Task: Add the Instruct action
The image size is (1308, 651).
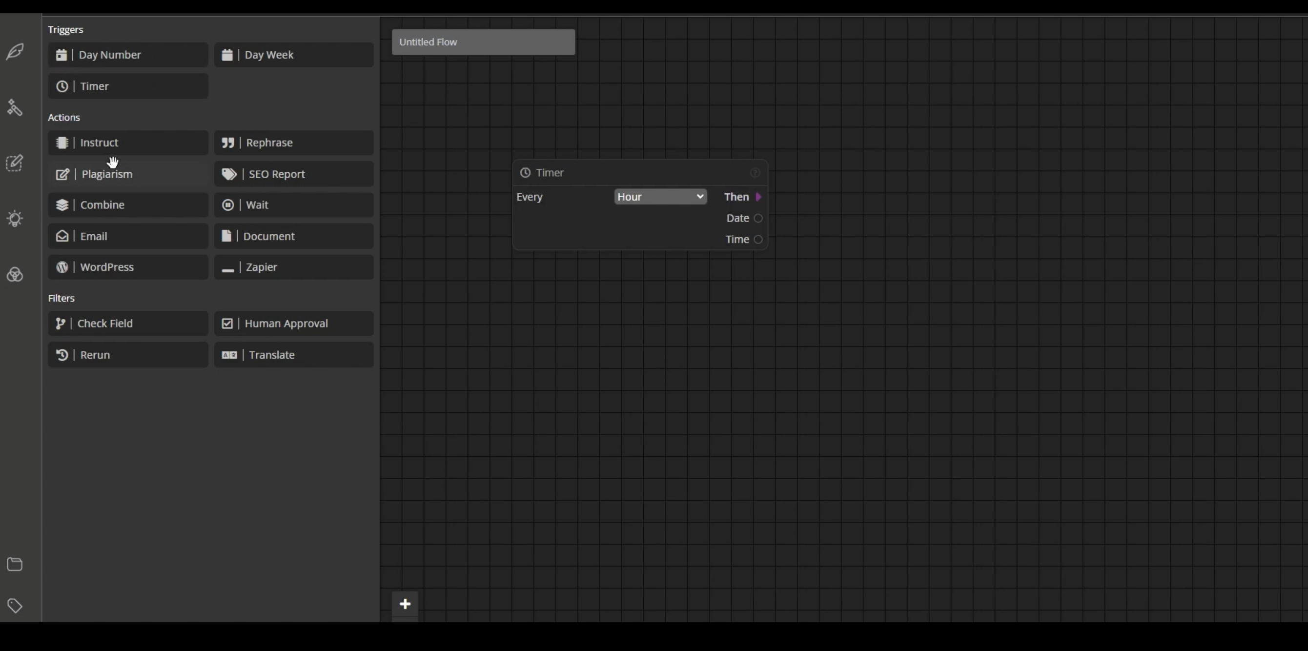Action: pos(128,142)
